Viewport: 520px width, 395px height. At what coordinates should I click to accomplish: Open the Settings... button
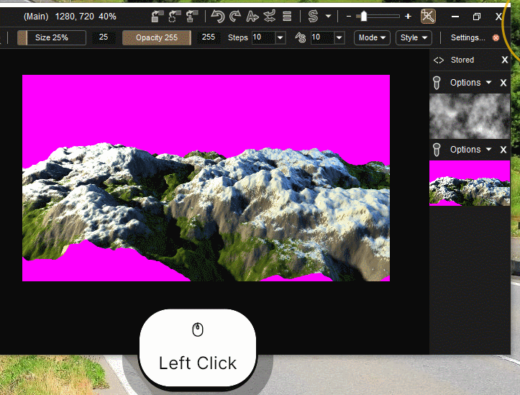[467, 37]
